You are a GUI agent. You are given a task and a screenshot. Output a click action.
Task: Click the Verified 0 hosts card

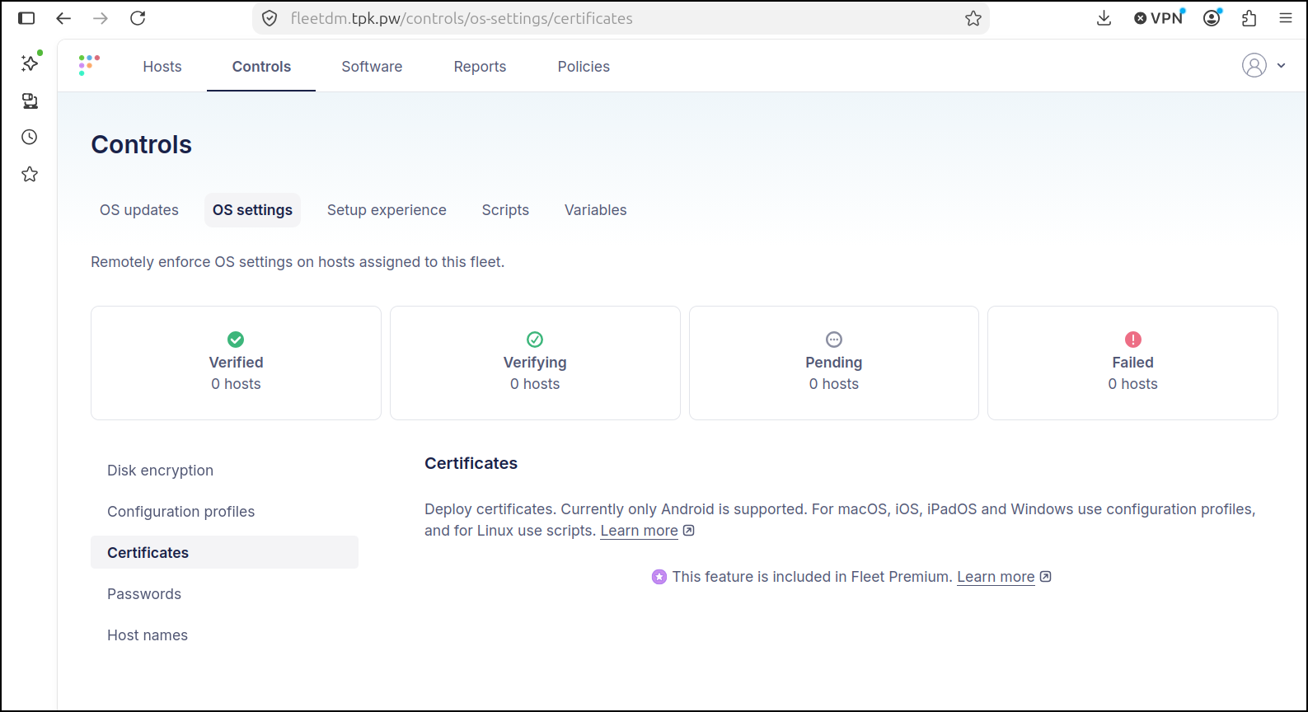coord(236,363)
